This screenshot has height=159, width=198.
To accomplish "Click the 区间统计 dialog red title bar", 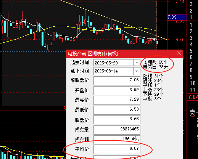I will 121,53.
